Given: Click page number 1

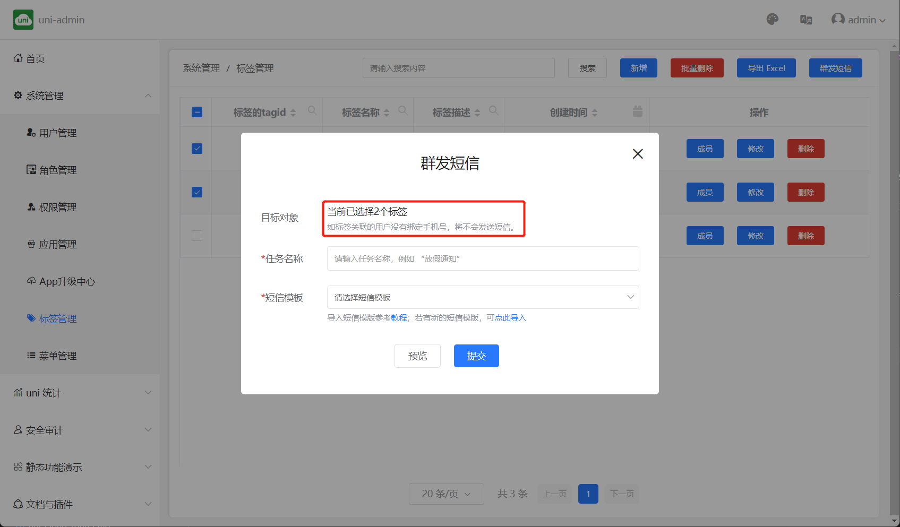Looking at the screenshot, I should click(588, 494).
